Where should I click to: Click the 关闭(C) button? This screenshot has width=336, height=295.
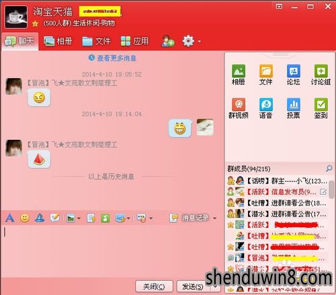[x=154, y=286]
